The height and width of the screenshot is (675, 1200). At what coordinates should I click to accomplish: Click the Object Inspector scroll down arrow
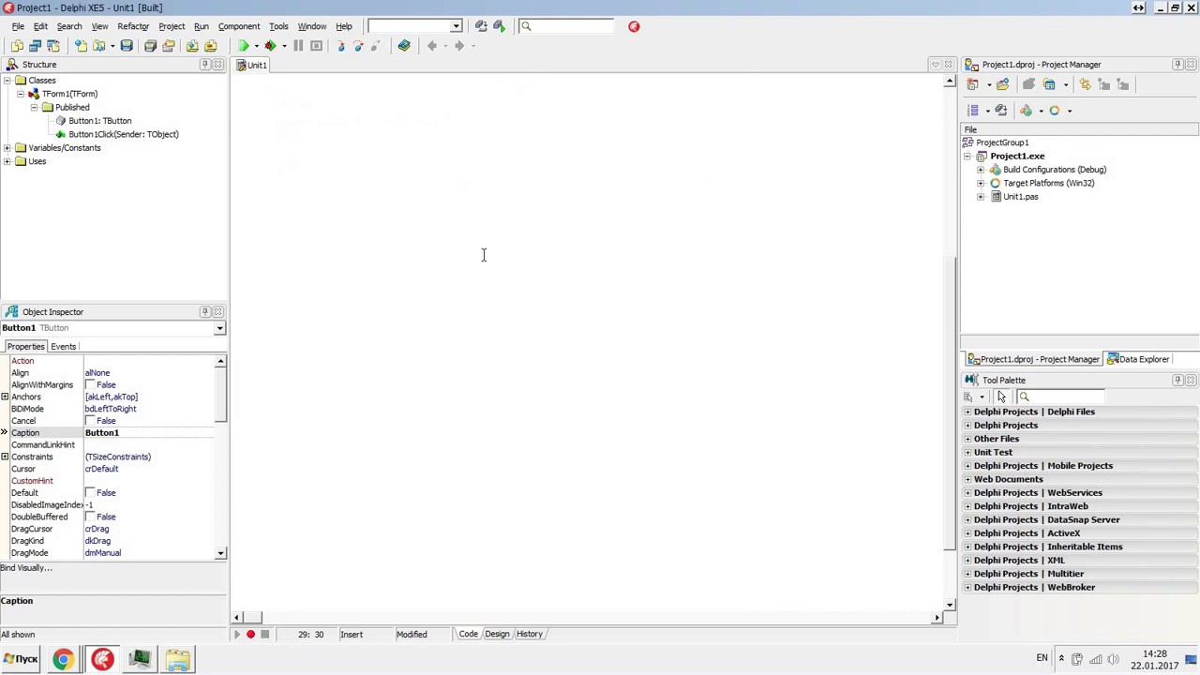pyautogui.click(x=220, y=553)
